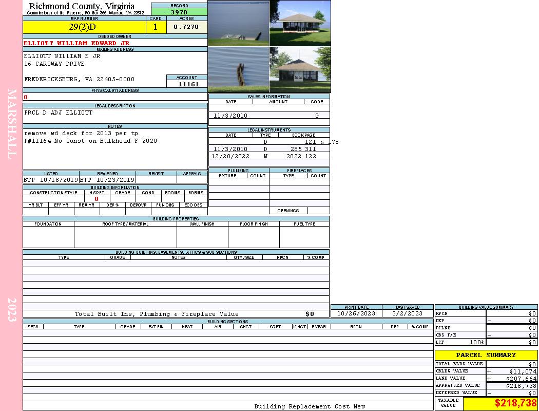The height and width of the screenshot is (411, 539).
Task: Click the card number 1 field
Action: point(156,27)
